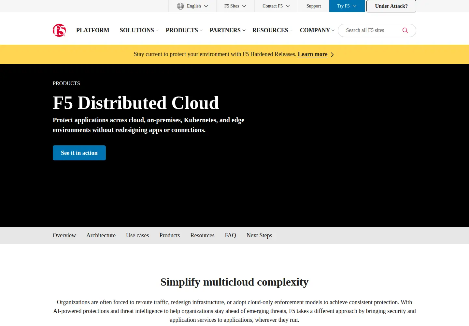Click the arrow next to Learn more
This screenshot has height=326, width=469.
332,55
